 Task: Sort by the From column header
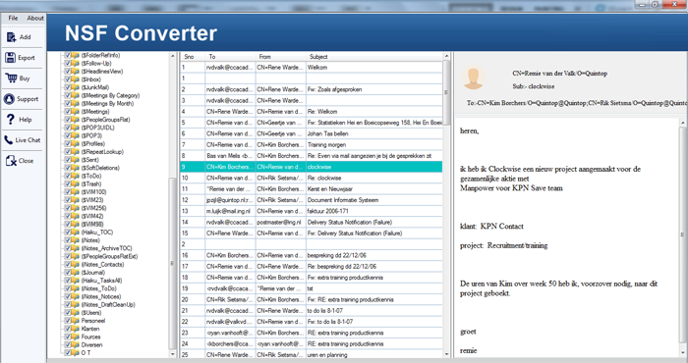click(x=281, y=57)
